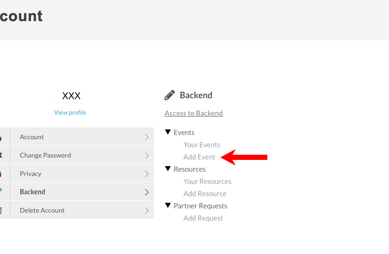Click the chevron arrow in Backend row
The height and width of the screenshot is (254, 389).
[x=147, y=192]
